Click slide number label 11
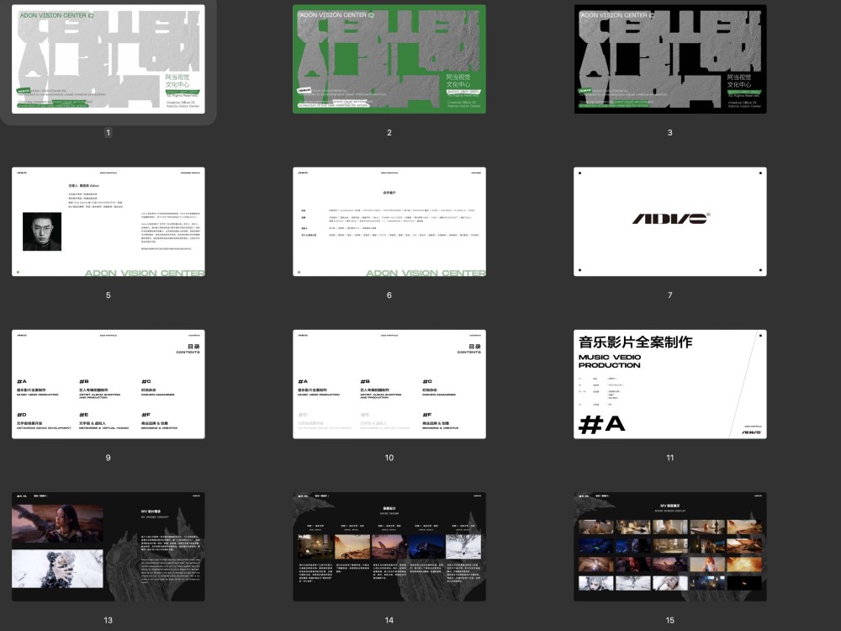Screen dimensions: 841x631 [x=670, y=458]
